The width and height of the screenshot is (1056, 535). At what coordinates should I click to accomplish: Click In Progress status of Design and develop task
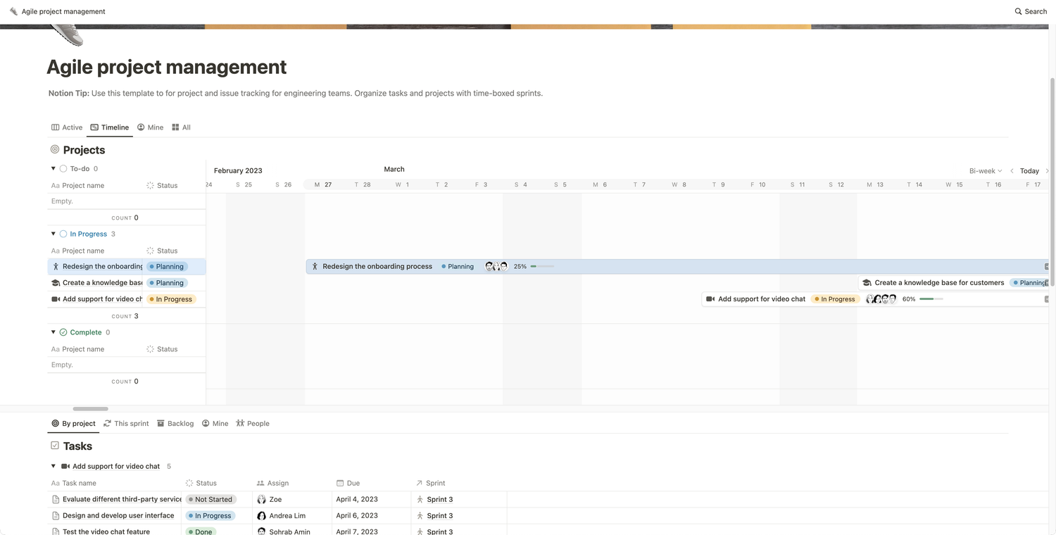pos(210,515)
